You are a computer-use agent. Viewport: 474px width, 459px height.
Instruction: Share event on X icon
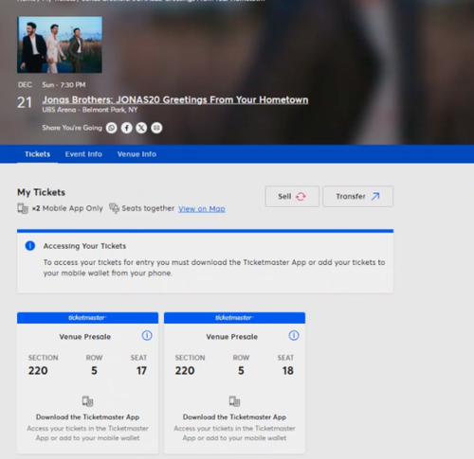click(141, 128)
